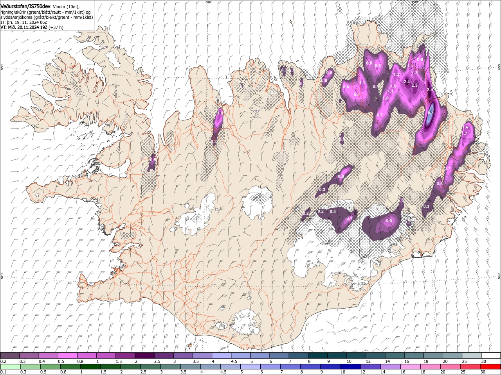
Task: Click the 1.7 value on the east coast
Action: pyautogui.click(x=464, y=134)
